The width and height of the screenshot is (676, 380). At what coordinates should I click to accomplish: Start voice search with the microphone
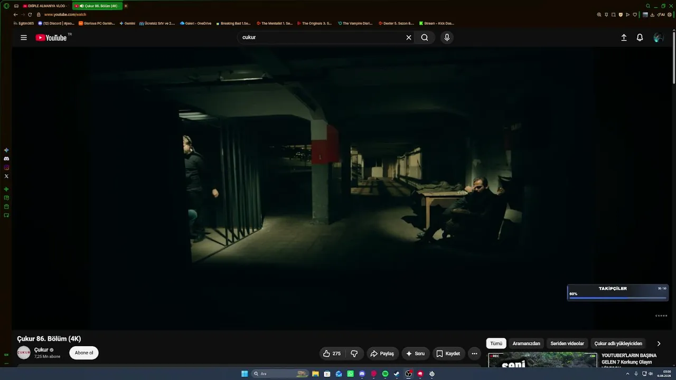tap(447, 37)
